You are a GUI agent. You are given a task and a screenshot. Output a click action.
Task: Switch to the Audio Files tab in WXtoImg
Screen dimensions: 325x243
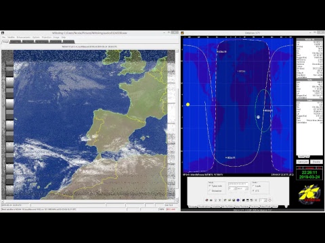click(x=16, y=42)
